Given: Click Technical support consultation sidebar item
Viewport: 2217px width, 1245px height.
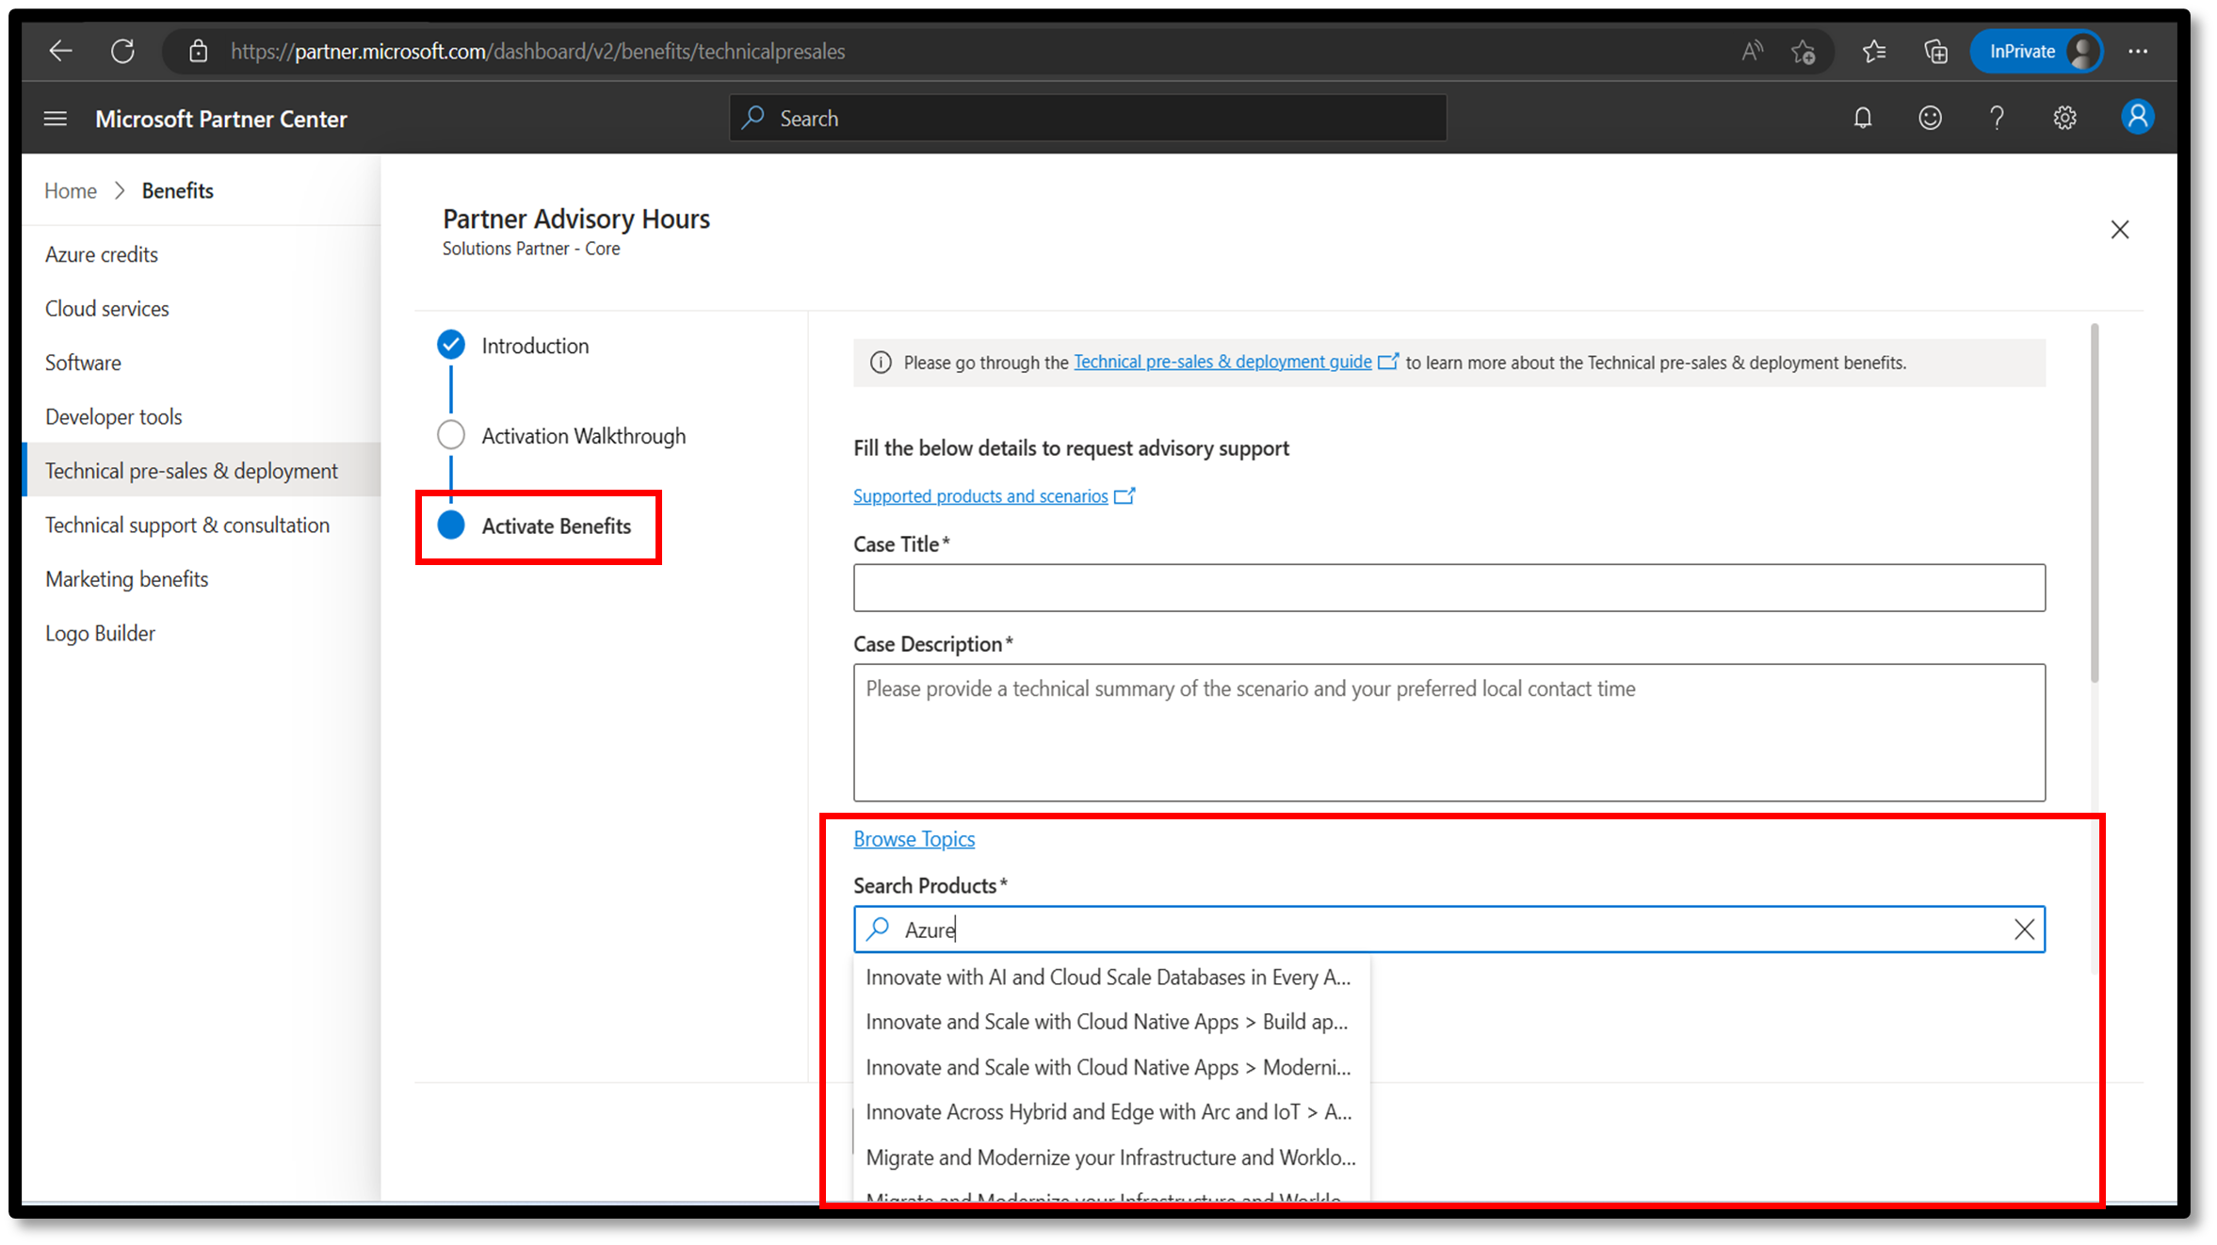Looking at the screenshot, I should coord(186,524).
